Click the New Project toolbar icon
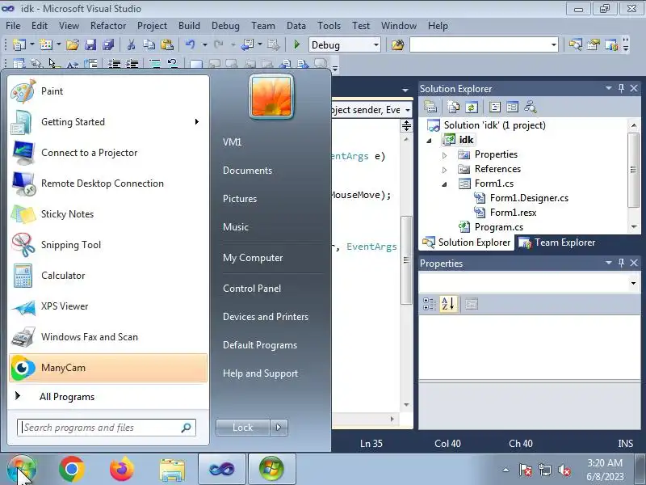This screenshot has height=485, width=646. (x=19, y=44)
